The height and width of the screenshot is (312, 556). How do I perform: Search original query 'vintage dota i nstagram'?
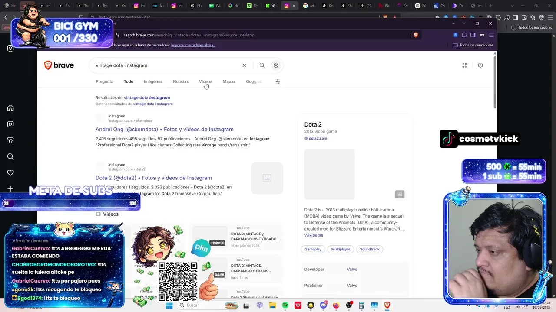(x=153, y=104)
